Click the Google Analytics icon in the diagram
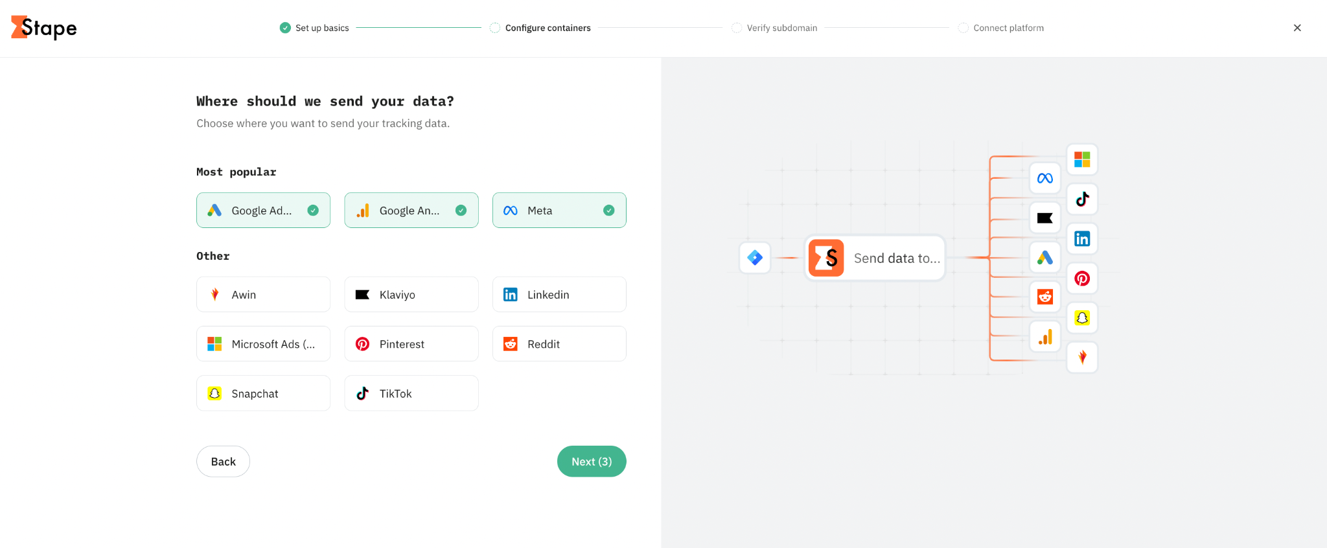The width and height of the screenshot is (1327, 548). coord(1045,337)
